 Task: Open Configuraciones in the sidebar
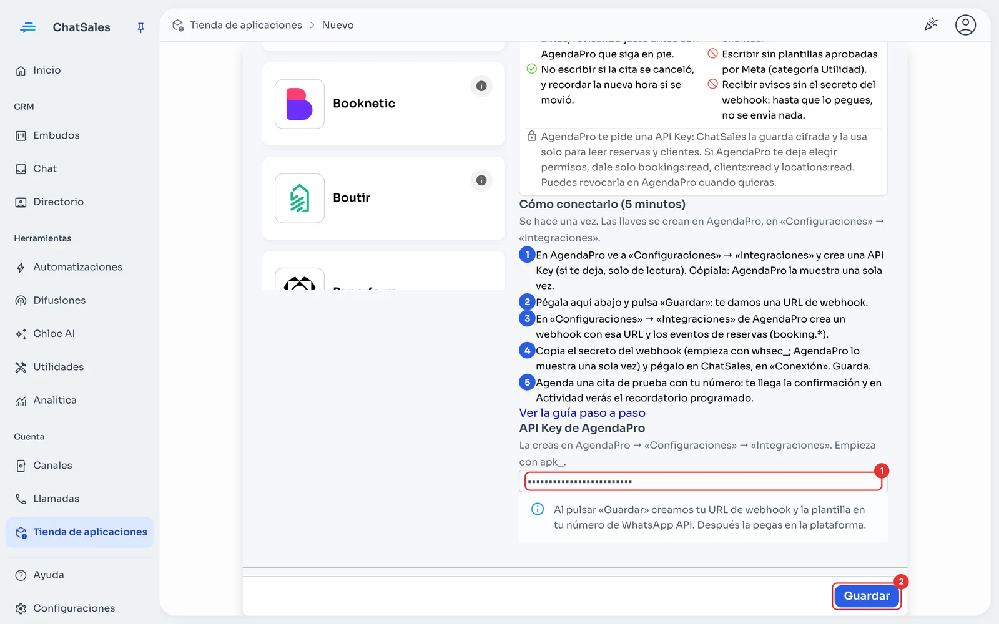coord(80,608)
